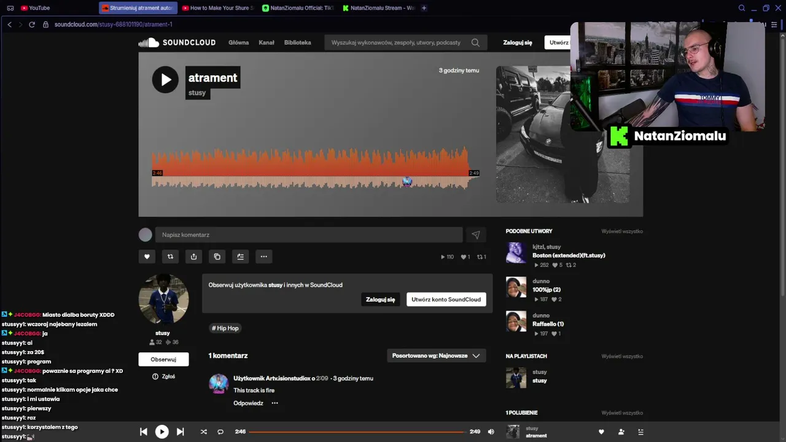Go back in browser history
The height and width of the screenshot is (442, 786).
[9, 25]
